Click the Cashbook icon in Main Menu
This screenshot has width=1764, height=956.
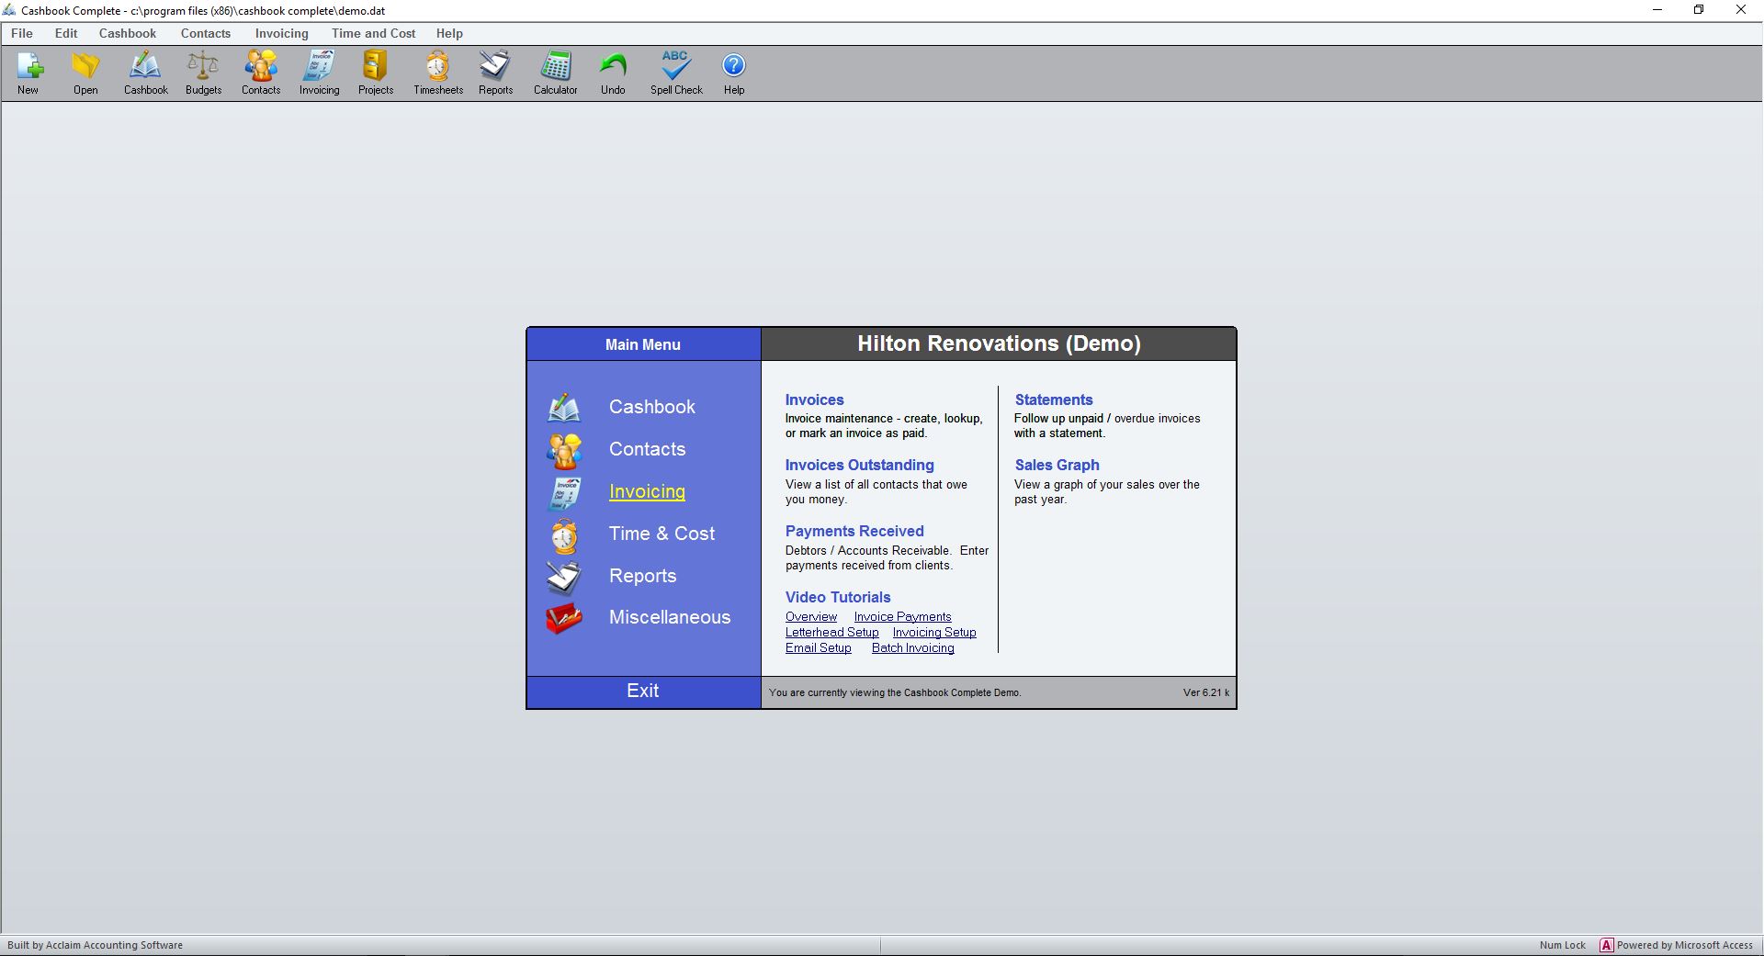point(564,407)
